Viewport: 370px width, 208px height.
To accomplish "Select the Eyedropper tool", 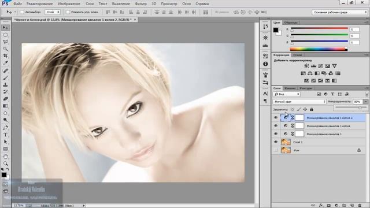I will [x=5, y=63].
